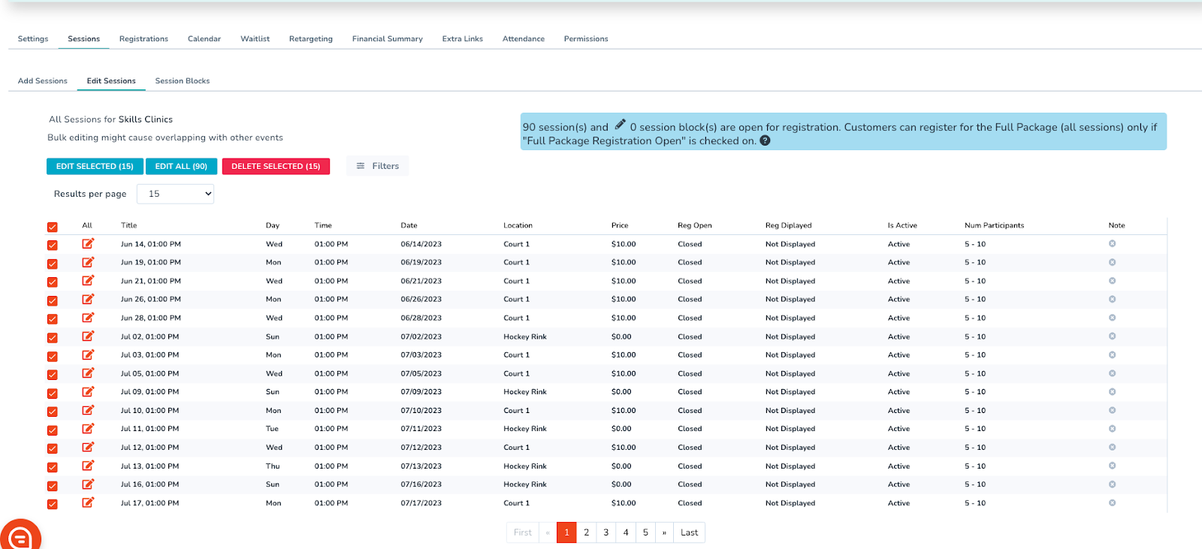Click the Edit All (90) button
Viewport: 1202px width, 549px height.
coord(181,166)
